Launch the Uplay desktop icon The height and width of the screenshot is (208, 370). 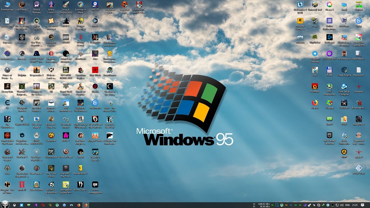coord(359,22)
